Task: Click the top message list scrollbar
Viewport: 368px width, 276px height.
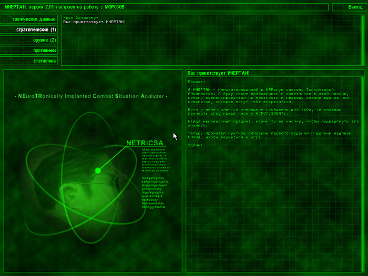Action: [x=361, y=40]
